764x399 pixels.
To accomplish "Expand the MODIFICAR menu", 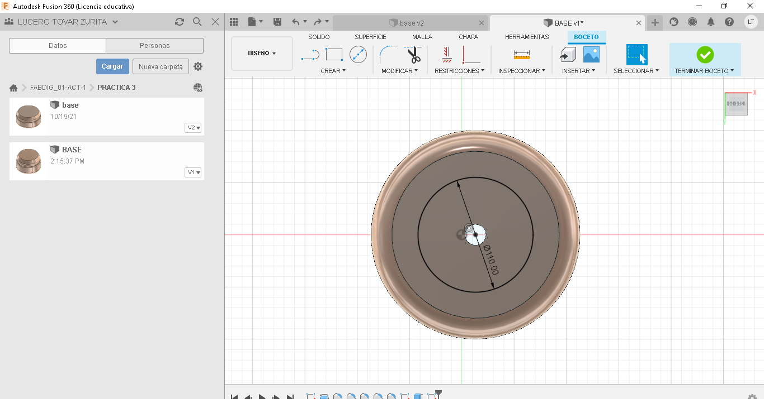I will 400,71.
